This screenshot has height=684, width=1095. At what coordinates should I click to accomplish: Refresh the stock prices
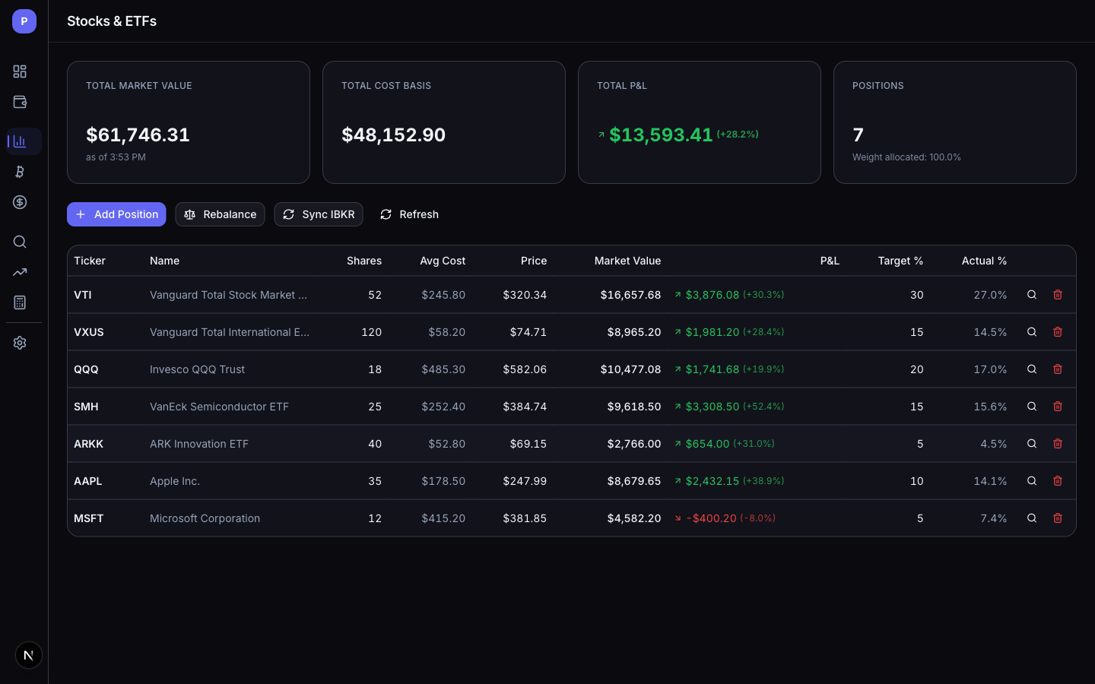[409, 214]
